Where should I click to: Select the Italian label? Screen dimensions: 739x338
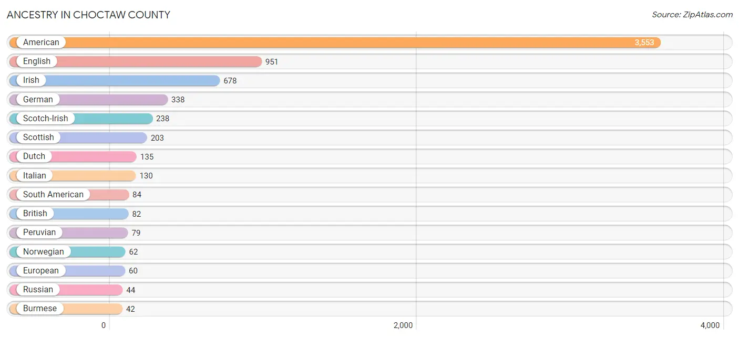tap(34, 176)
